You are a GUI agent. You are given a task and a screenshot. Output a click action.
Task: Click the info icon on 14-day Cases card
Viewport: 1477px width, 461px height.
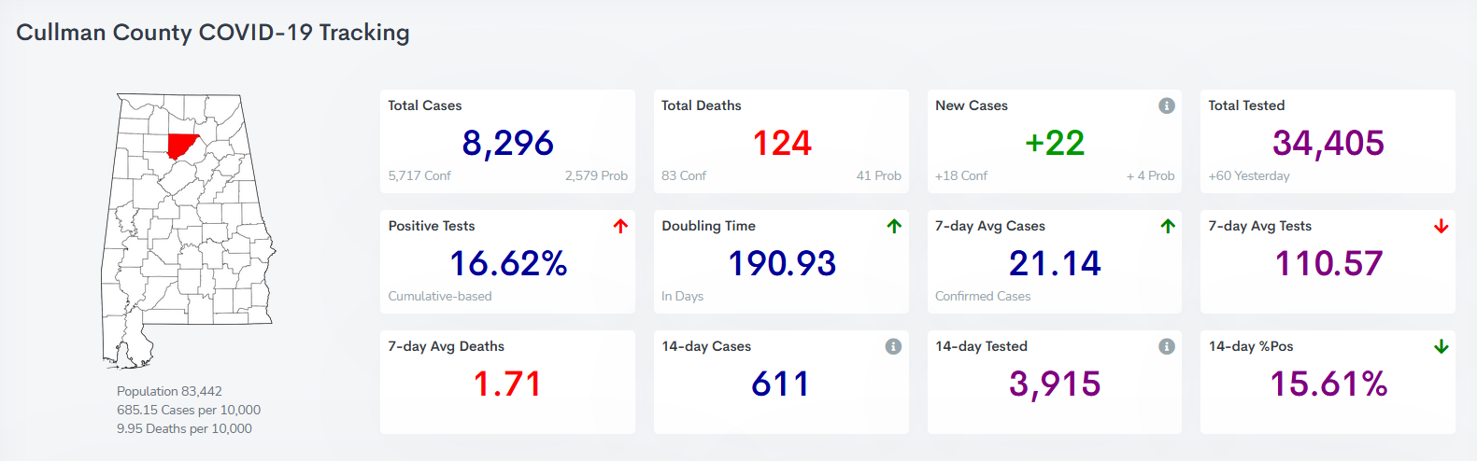pyautogui.click(x=893, y=346)
